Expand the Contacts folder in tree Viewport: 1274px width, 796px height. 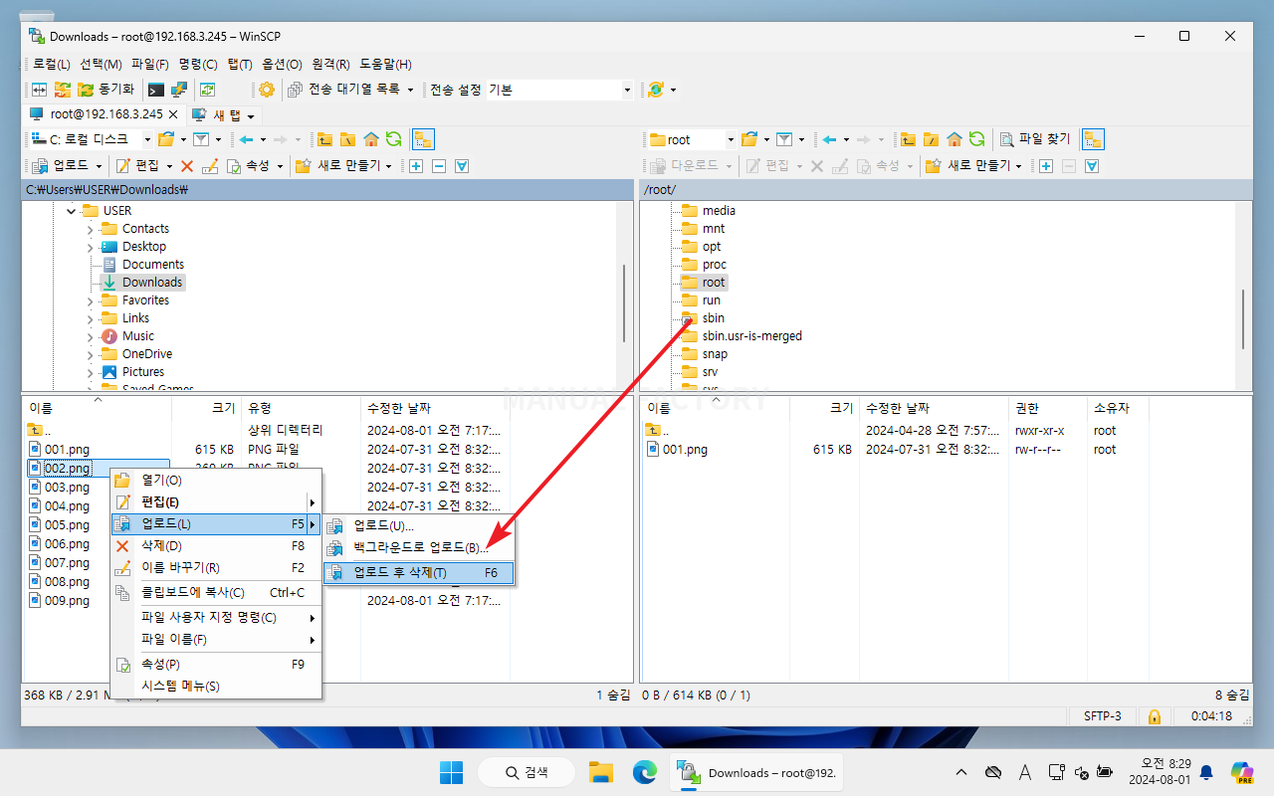pyautogui.click(x=90, y=229)
